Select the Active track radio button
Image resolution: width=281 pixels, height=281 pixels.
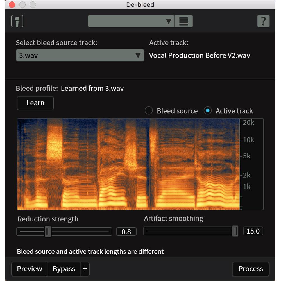point(208,110)
